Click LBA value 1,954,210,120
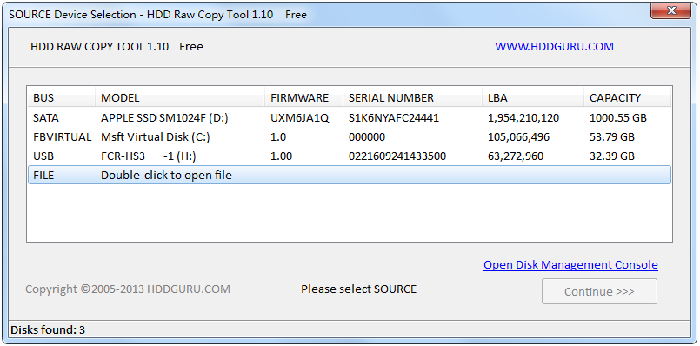700x346 pixels. [523, 118]
